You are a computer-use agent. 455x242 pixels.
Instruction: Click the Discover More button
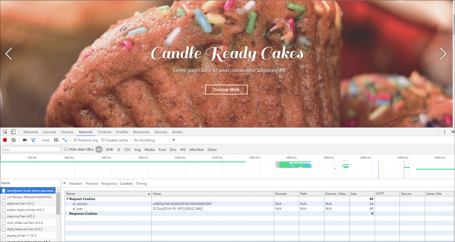pos(226,90)
